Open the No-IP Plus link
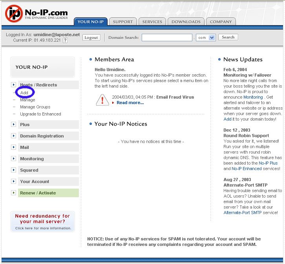The width and height of the screenshot is (285, 264). [268, 163]
